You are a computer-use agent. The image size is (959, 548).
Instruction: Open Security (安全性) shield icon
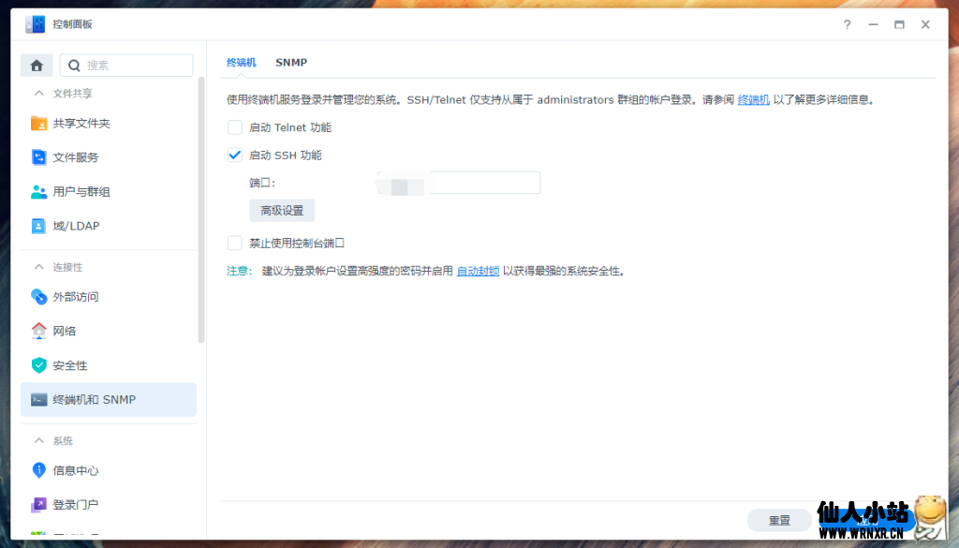pos(38,365)
